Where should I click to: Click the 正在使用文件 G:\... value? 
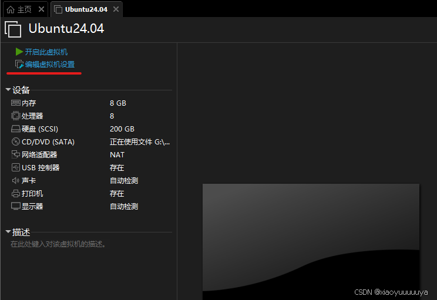pyautogui.click(x=140, y=142)
